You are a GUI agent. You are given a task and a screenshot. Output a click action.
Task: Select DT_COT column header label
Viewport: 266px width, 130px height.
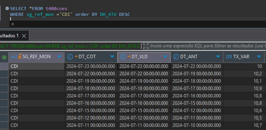[x=87, y=57]
